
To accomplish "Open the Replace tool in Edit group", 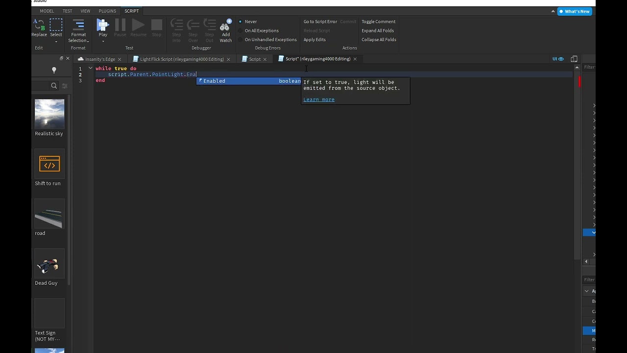I will point(39,27).
